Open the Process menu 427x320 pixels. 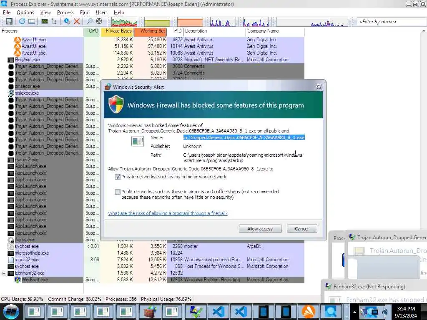tap(65, 12)
